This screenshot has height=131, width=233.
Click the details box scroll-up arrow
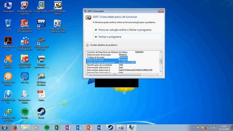[x=161, y=52]
